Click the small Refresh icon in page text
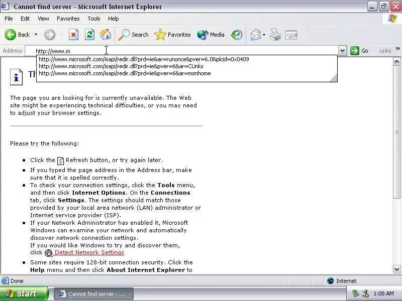The width and height of the screenshot is (402, 301). pyautogui.click(x=60, y=161)
